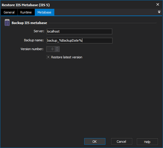Decrease Version number with down arrow
This screenshot has width=163, height=148.
[x=57, y=50]
